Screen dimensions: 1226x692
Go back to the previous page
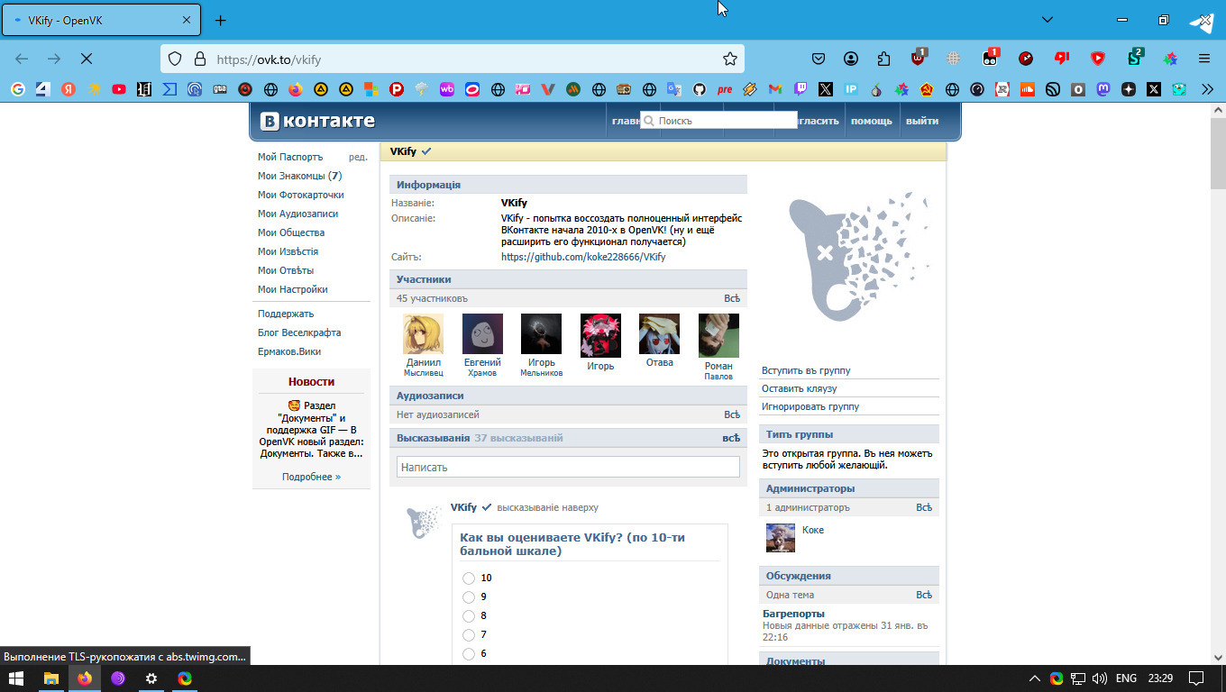(x=22, y=59)
